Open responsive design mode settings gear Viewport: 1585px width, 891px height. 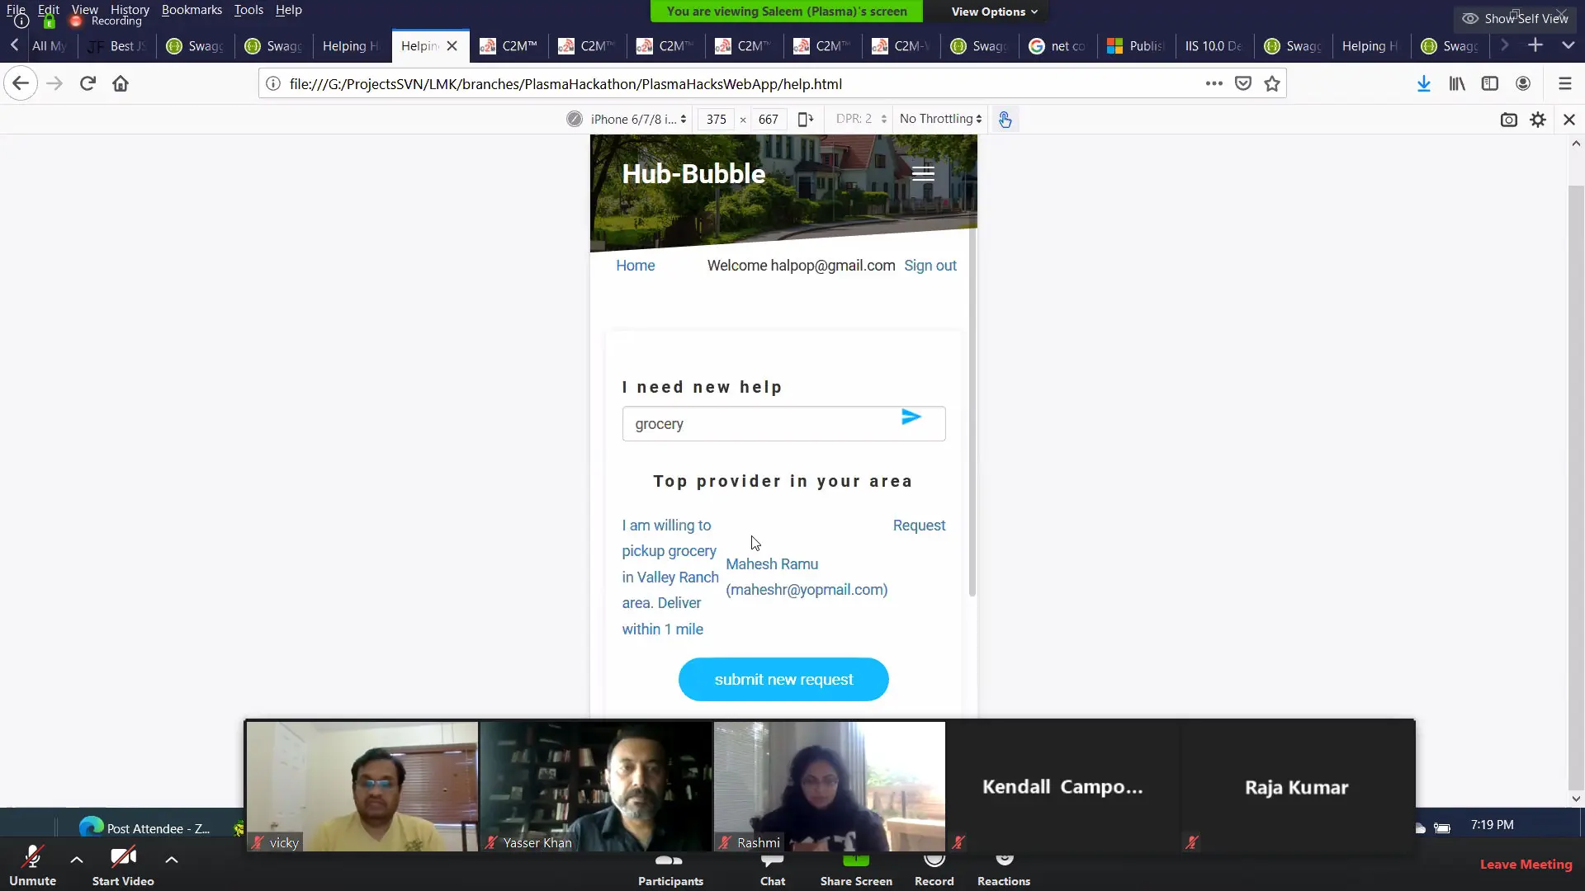pyautogui.click(x=1537, y=120)
